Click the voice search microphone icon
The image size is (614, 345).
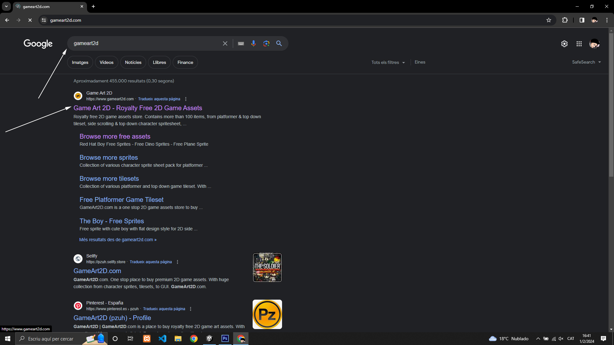click(x=253, y=43)
